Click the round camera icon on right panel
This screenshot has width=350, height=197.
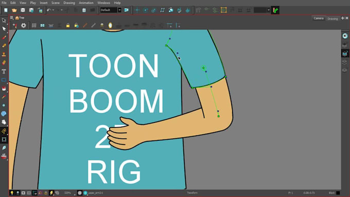[x=345, y=36]
